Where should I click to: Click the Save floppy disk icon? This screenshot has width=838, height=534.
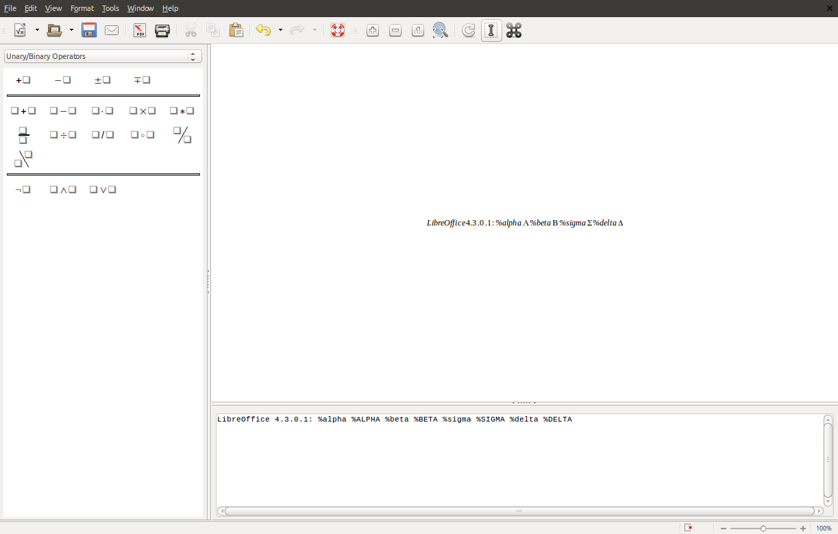(89, 30)
